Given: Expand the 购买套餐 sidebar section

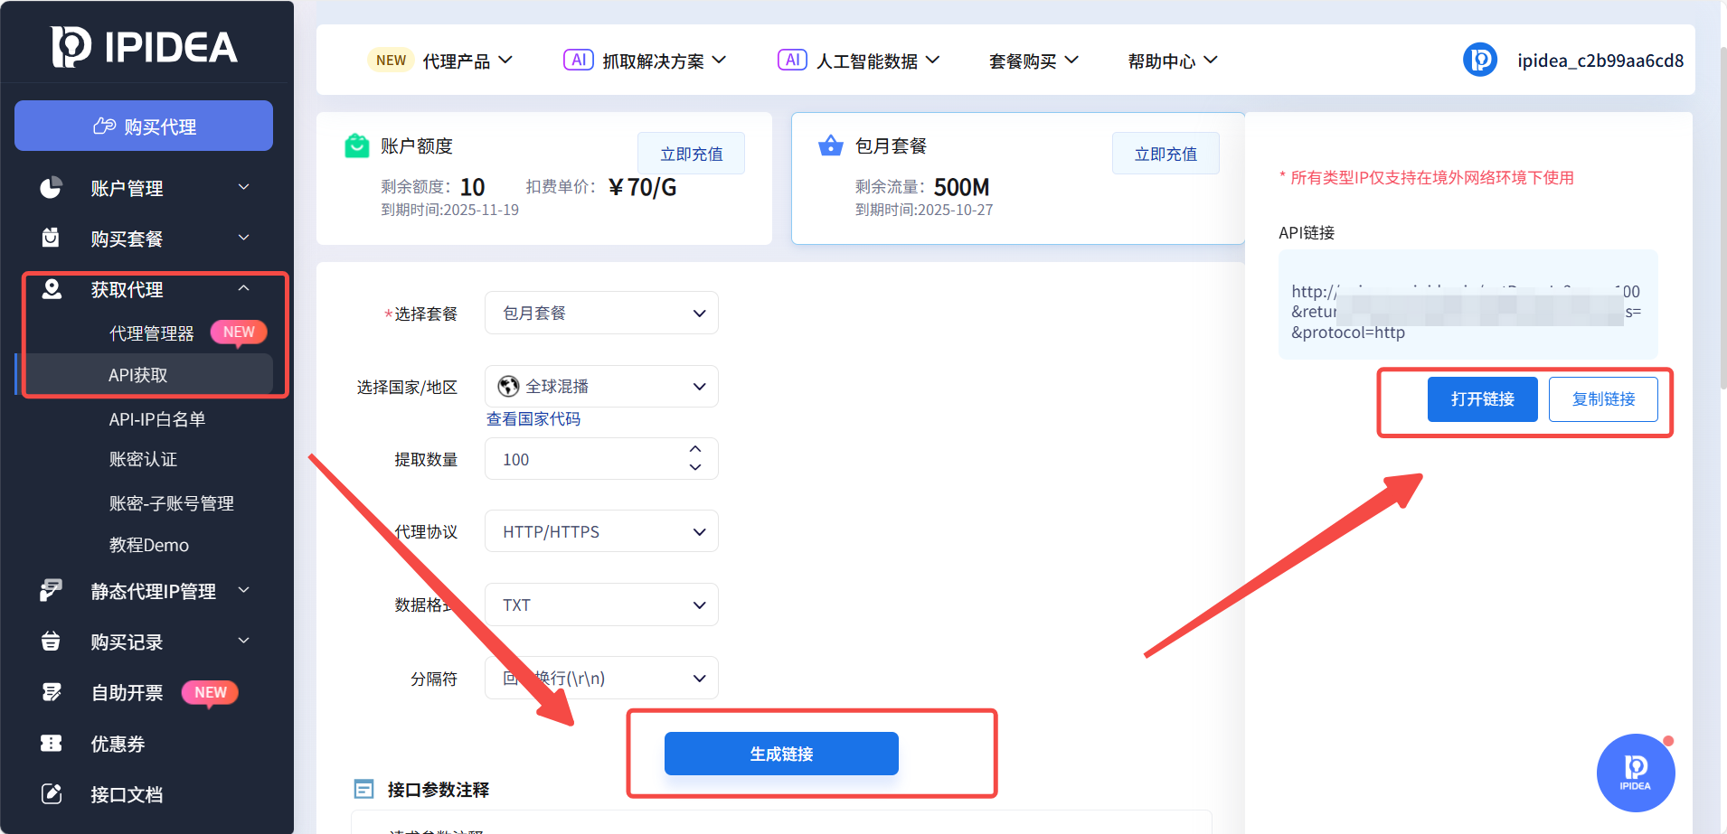Looking at the screenshot, I should click(243, 238).
